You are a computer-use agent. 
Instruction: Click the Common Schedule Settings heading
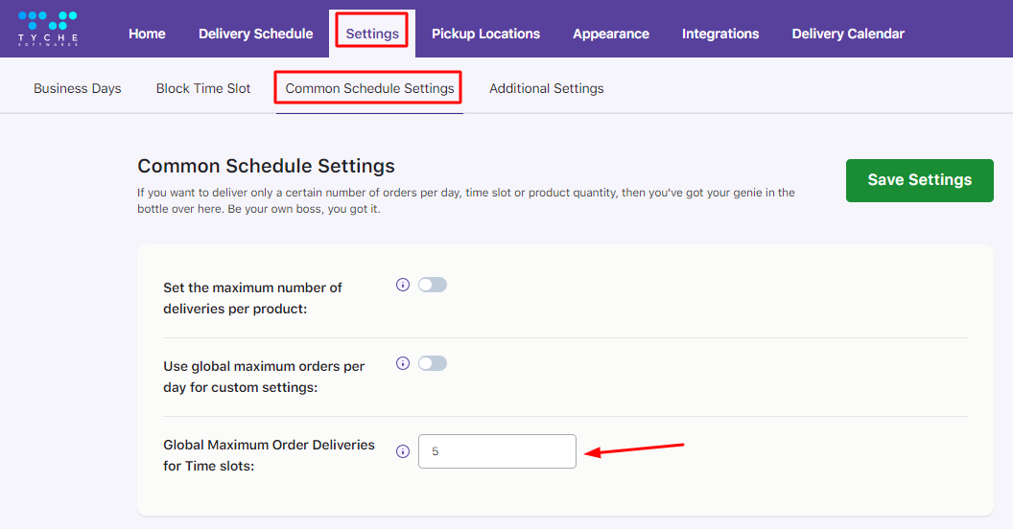coord(266,166)
